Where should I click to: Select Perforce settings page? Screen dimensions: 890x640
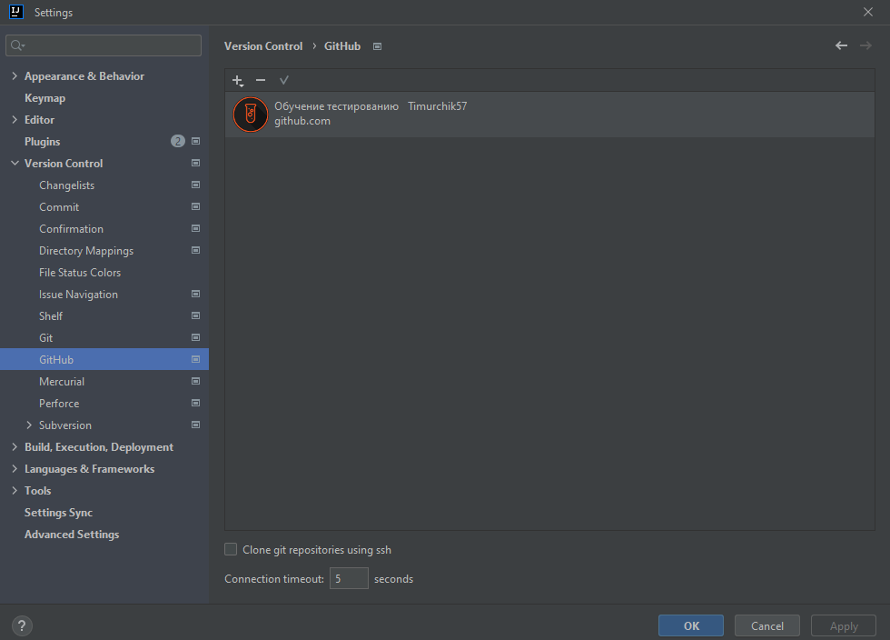(59, 403)
